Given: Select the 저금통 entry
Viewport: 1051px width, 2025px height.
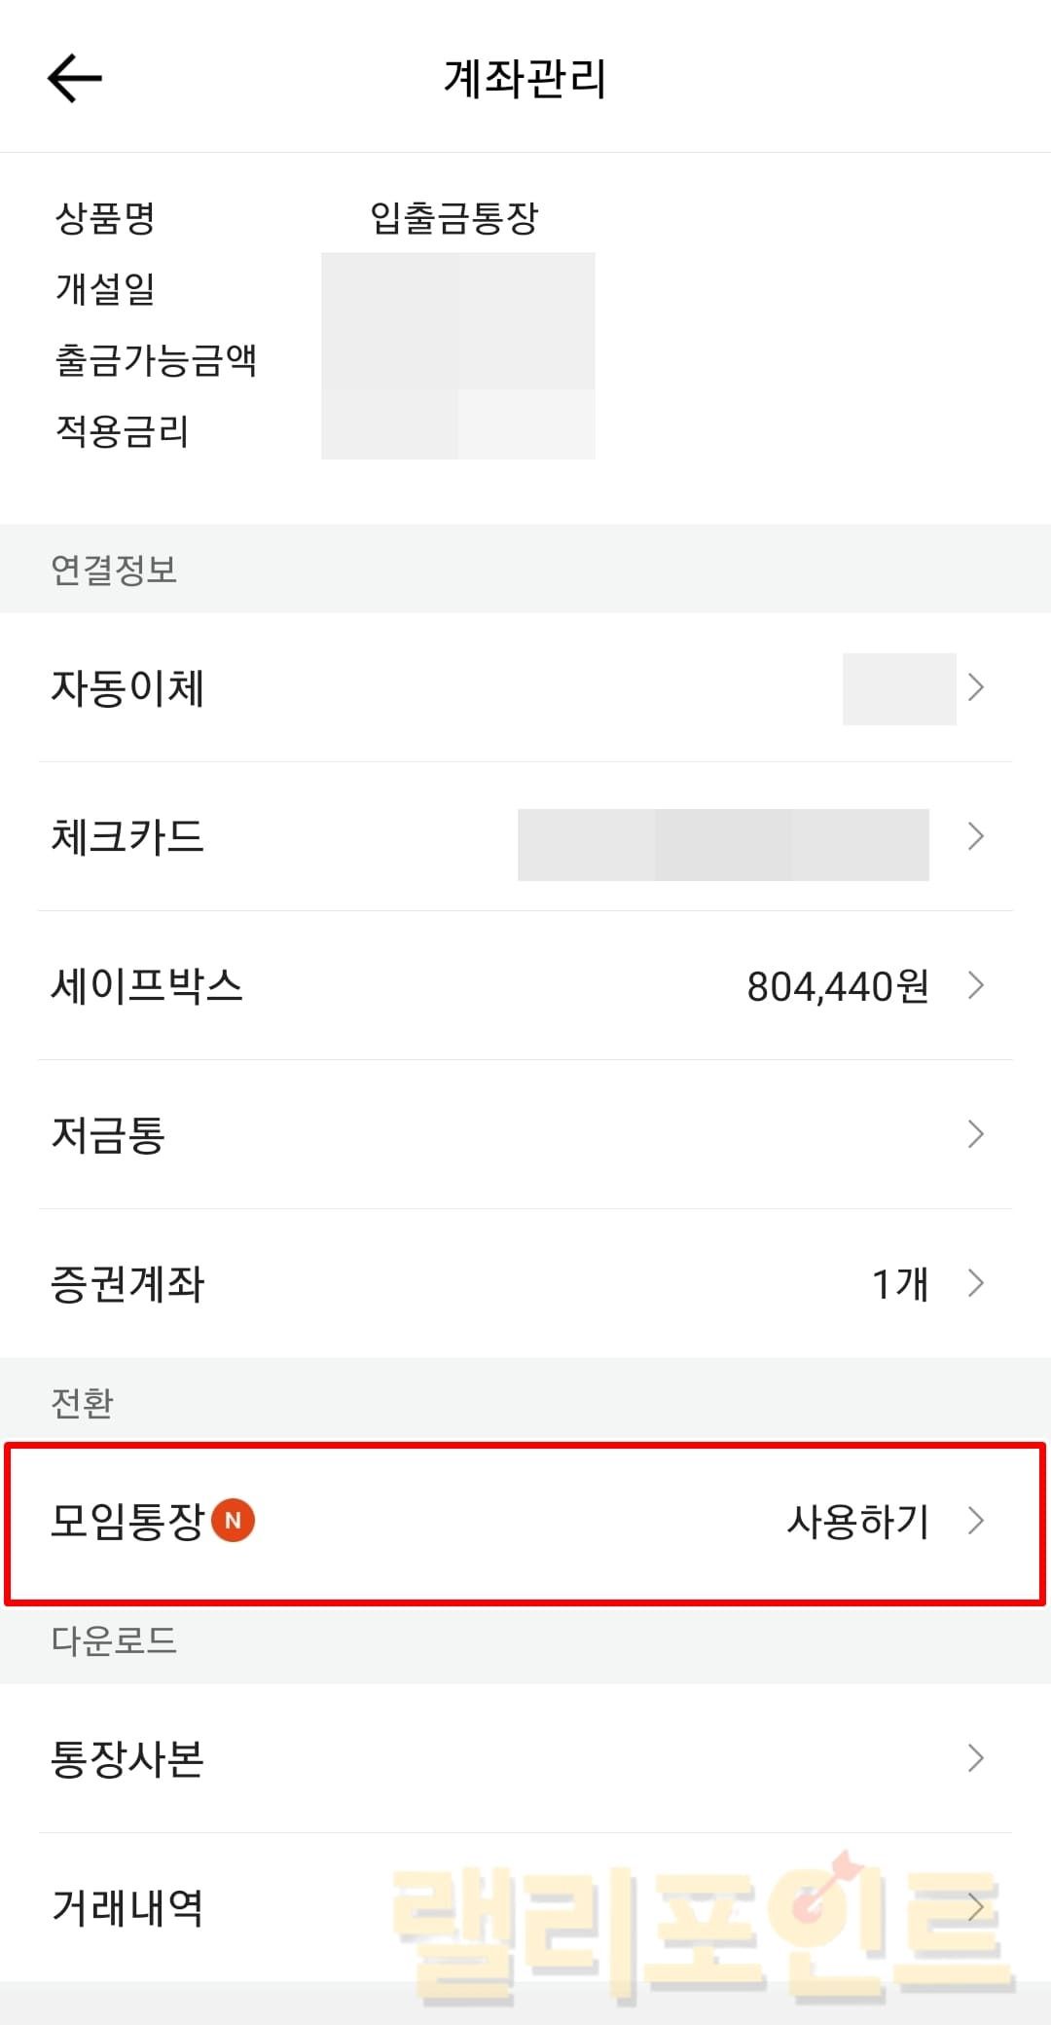Looking at the screenshot, I should click(108, 1134).
